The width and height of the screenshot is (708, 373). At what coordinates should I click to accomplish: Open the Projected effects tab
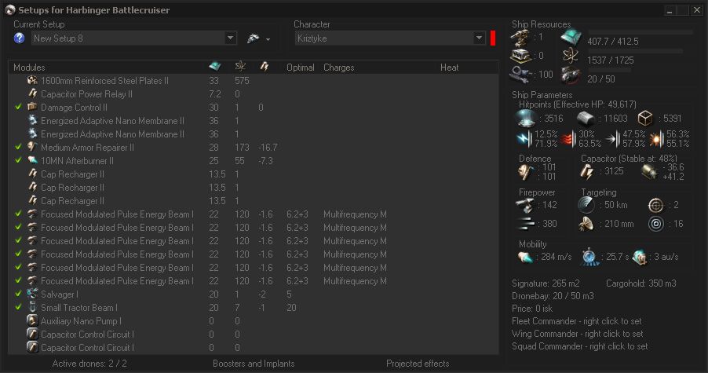(418, 364)
